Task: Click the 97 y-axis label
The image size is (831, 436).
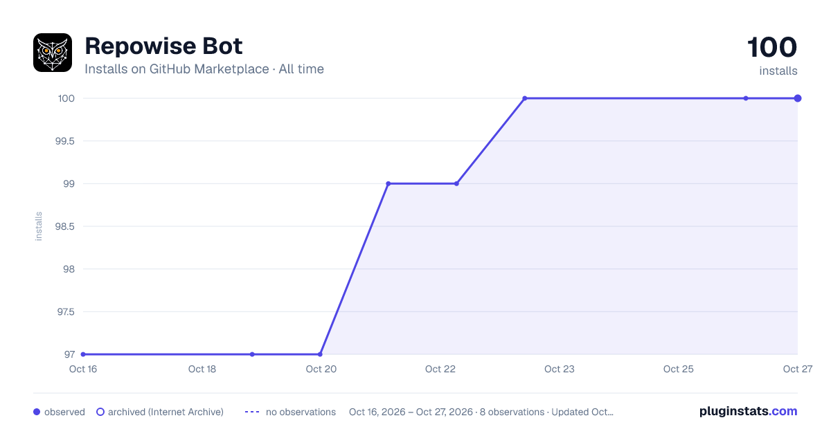Action: pyautogui.click(x=69, y=354)
